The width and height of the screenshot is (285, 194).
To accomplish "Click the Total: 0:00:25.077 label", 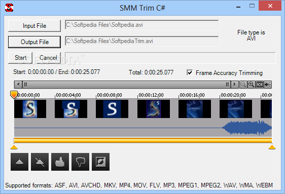I will [x=151, y=72].
